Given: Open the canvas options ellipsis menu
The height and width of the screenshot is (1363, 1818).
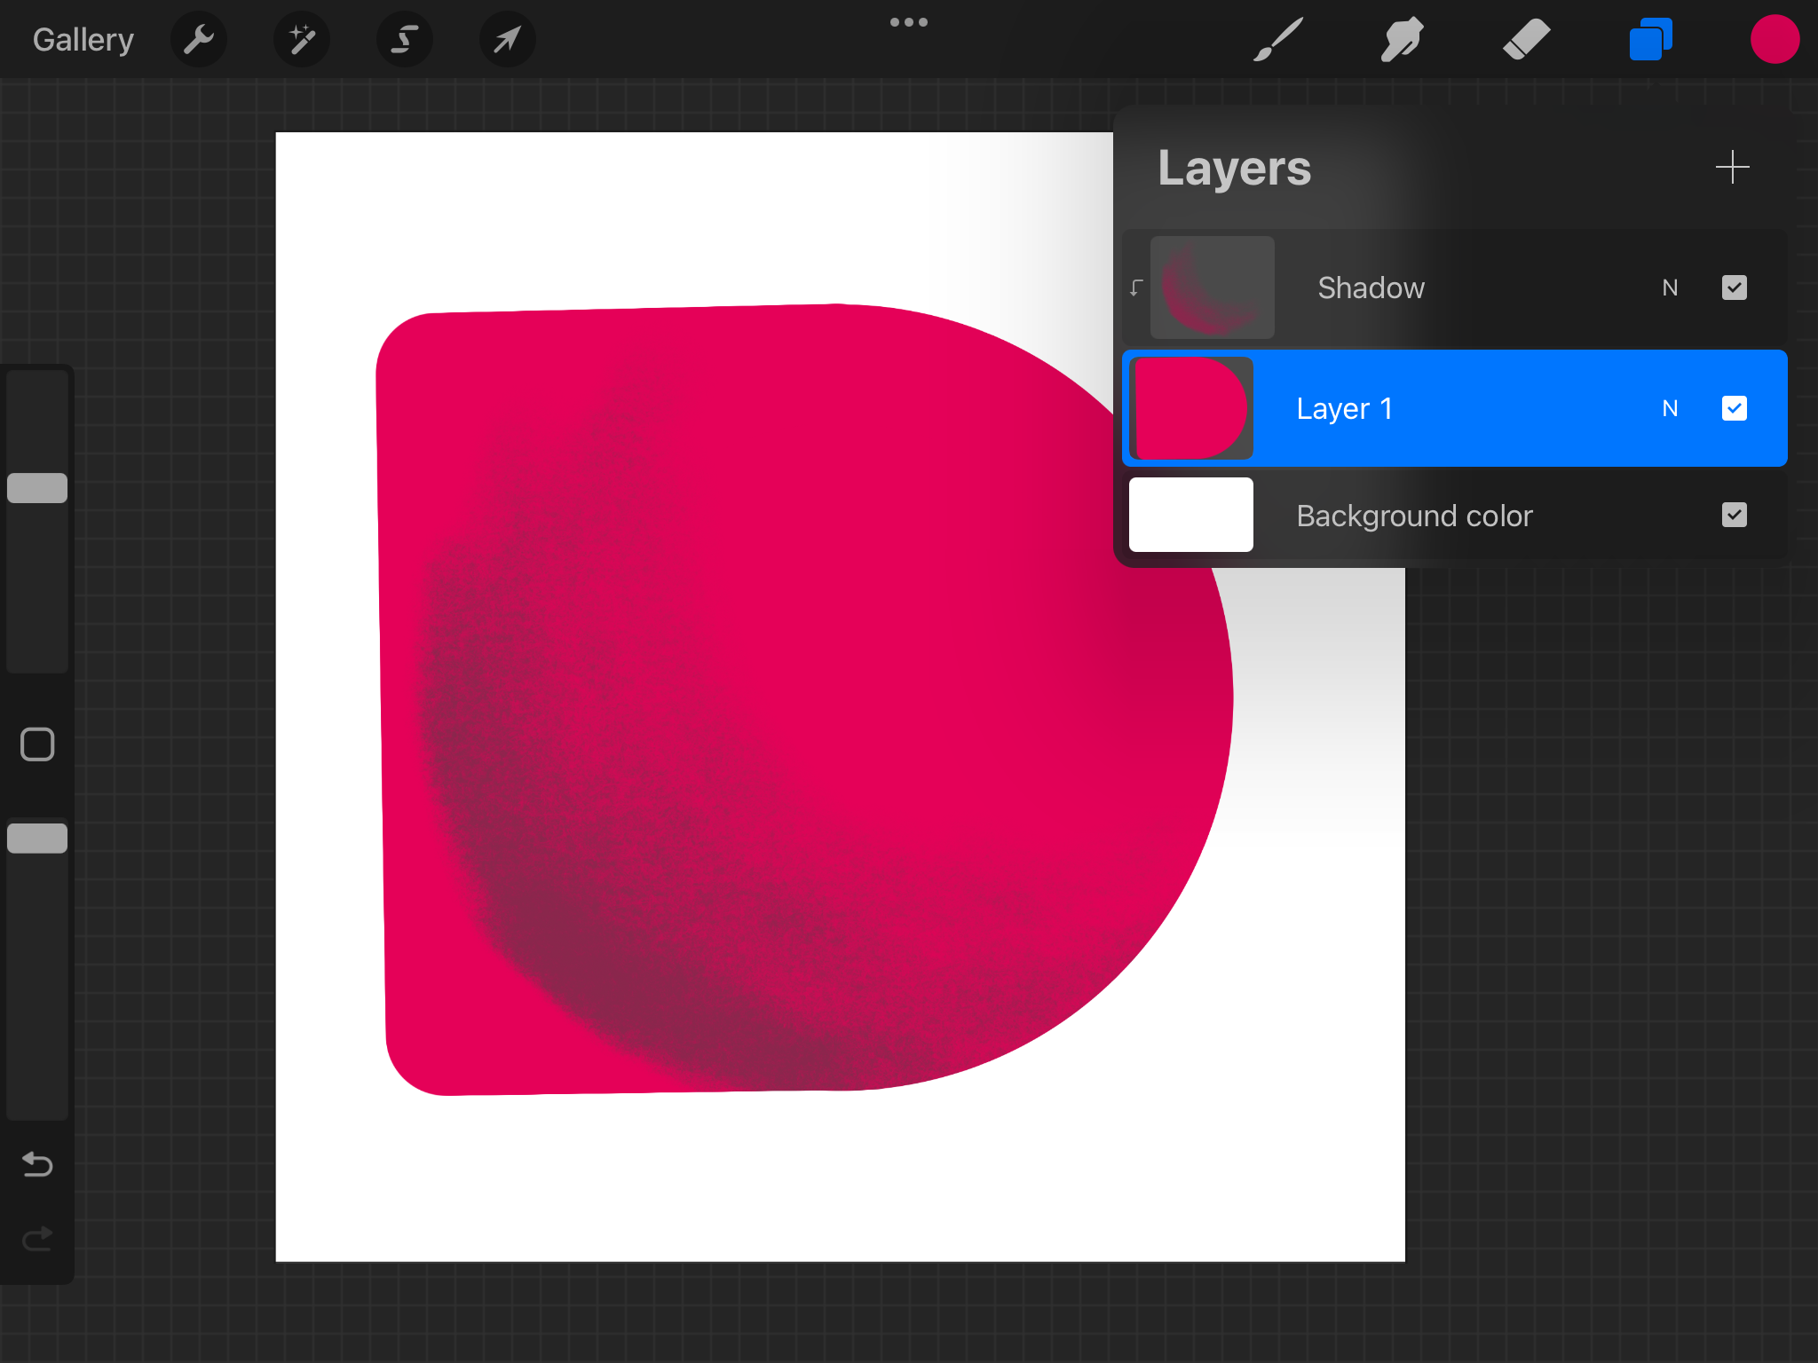Looking at the screenshot, I should [x=910, y=22].
